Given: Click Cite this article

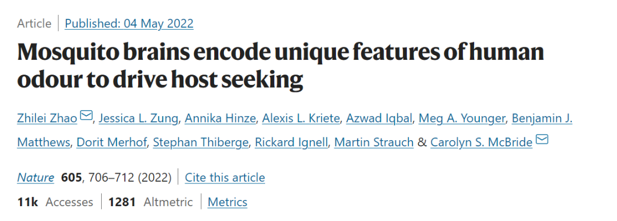Looking at the screenshot, I should coord(225,178).
